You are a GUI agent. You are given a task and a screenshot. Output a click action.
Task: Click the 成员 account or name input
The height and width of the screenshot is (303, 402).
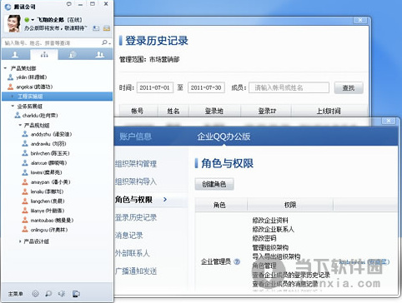(x=289, y=87)
